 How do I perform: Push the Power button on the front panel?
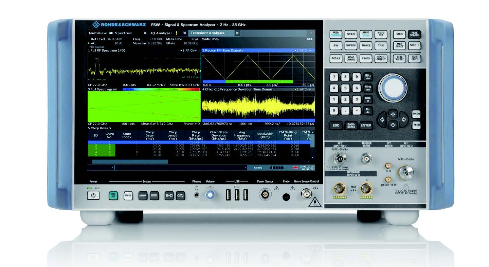93,195
